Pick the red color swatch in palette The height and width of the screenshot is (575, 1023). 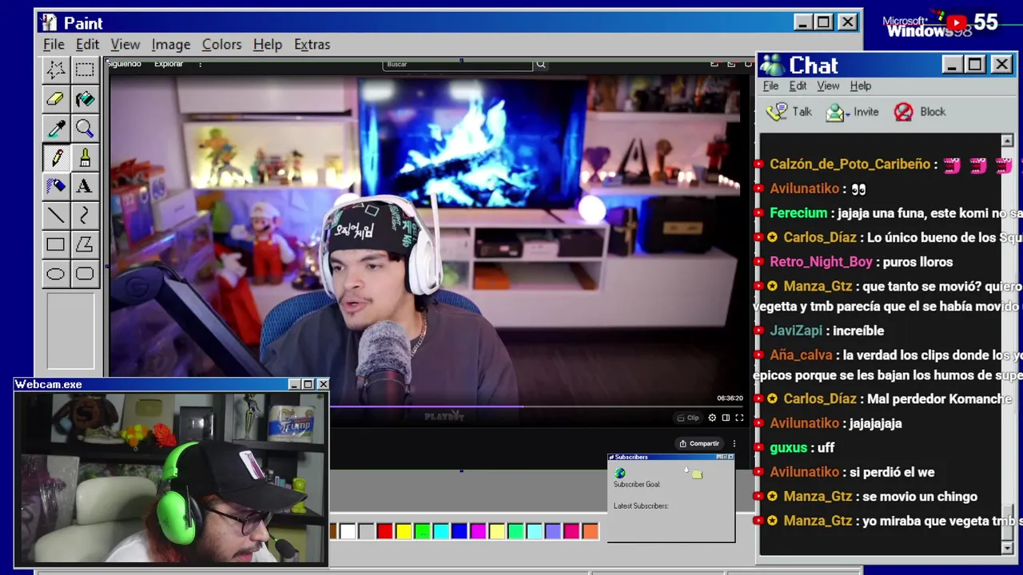(x=384, y=531)
